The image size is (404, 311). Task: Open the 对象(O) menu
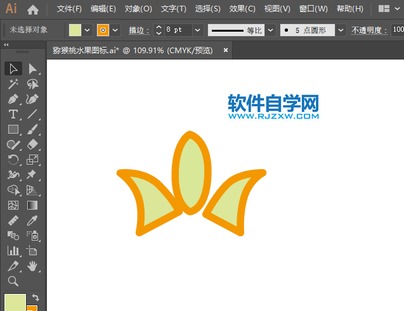click(x=138, y=9)
